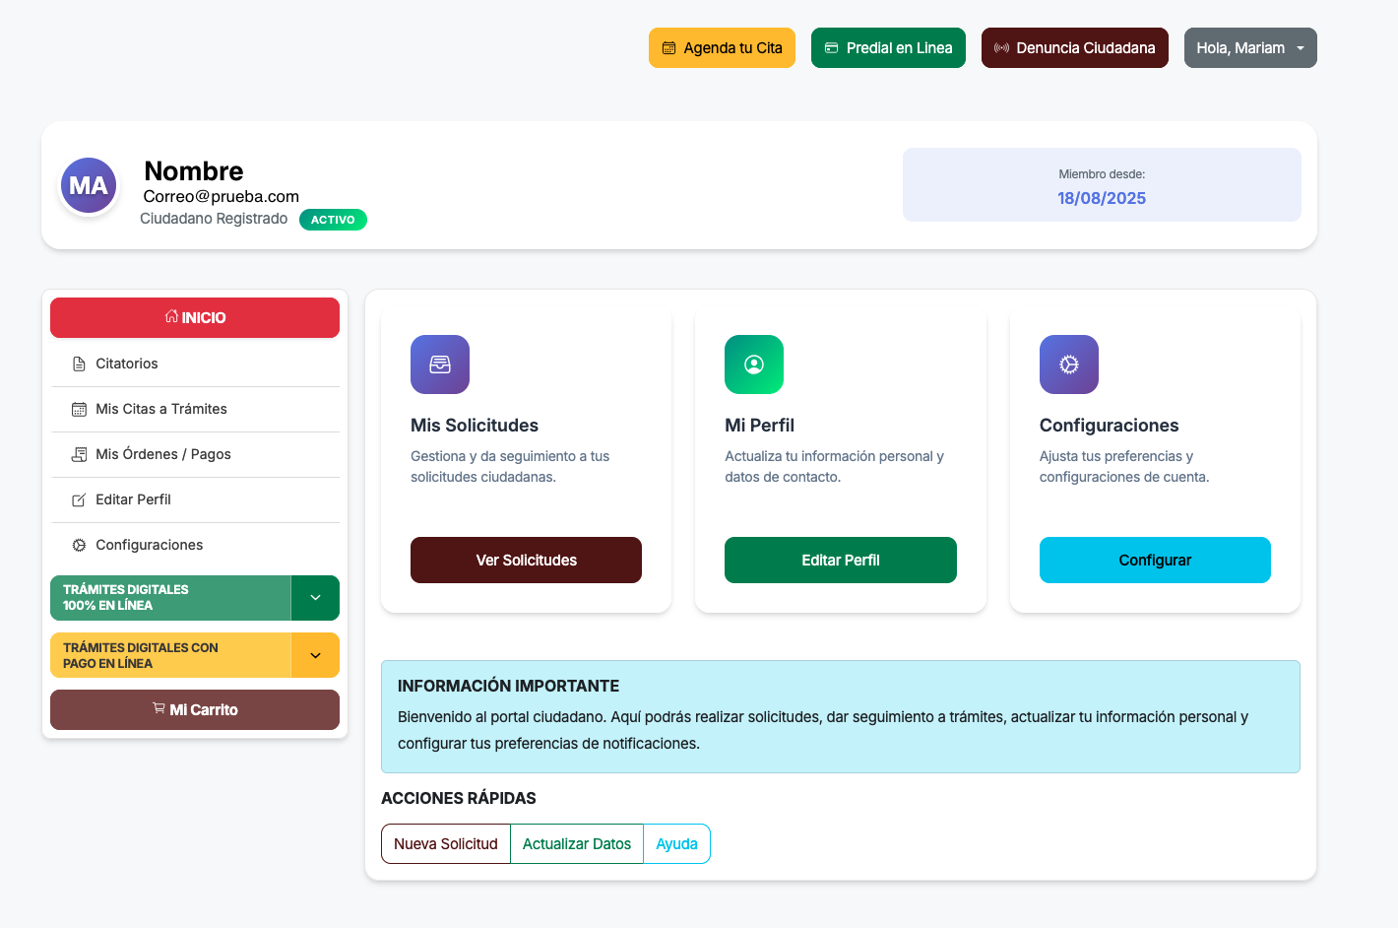Select Mis Citas a Trámites menu item
The width and height of the screenshot is (1398, 928).
(195, 409)
